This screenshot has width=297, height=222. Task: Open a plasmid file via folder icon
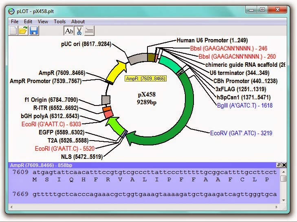[23, 31]
